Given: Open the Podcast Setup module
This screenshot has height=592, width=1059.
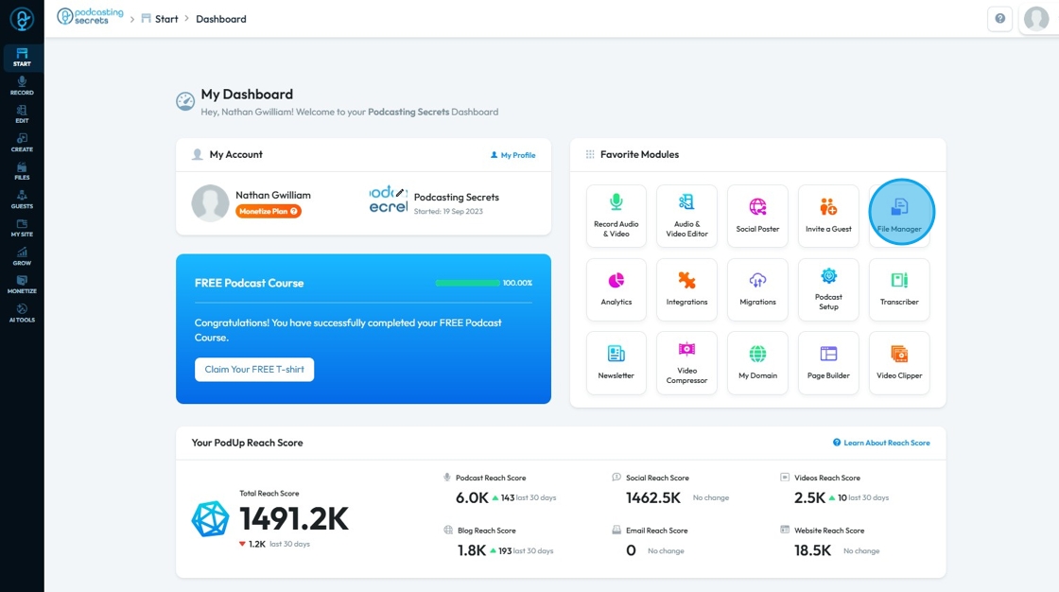Looking at the screenshot, I should coord(828,289).
